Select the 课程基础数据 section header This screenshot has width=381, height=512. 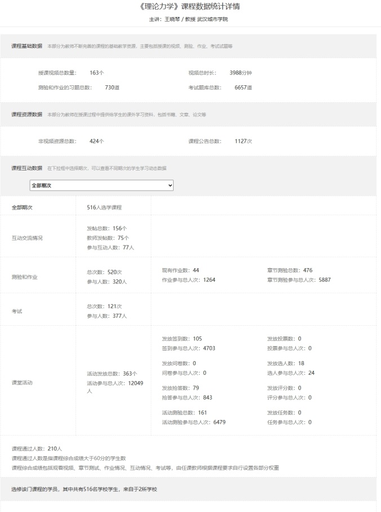pyautogui.click(x=26, y=46)
